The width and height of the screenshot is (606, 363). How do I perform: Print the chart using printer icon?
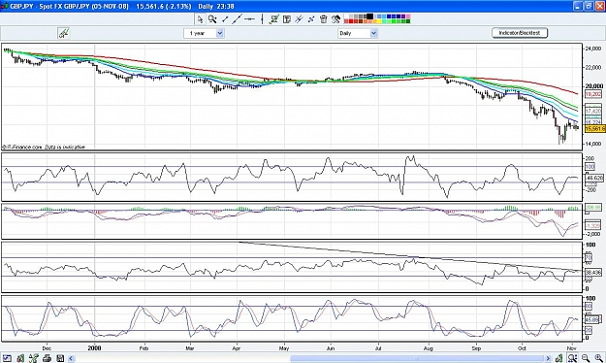pos(47,358)
